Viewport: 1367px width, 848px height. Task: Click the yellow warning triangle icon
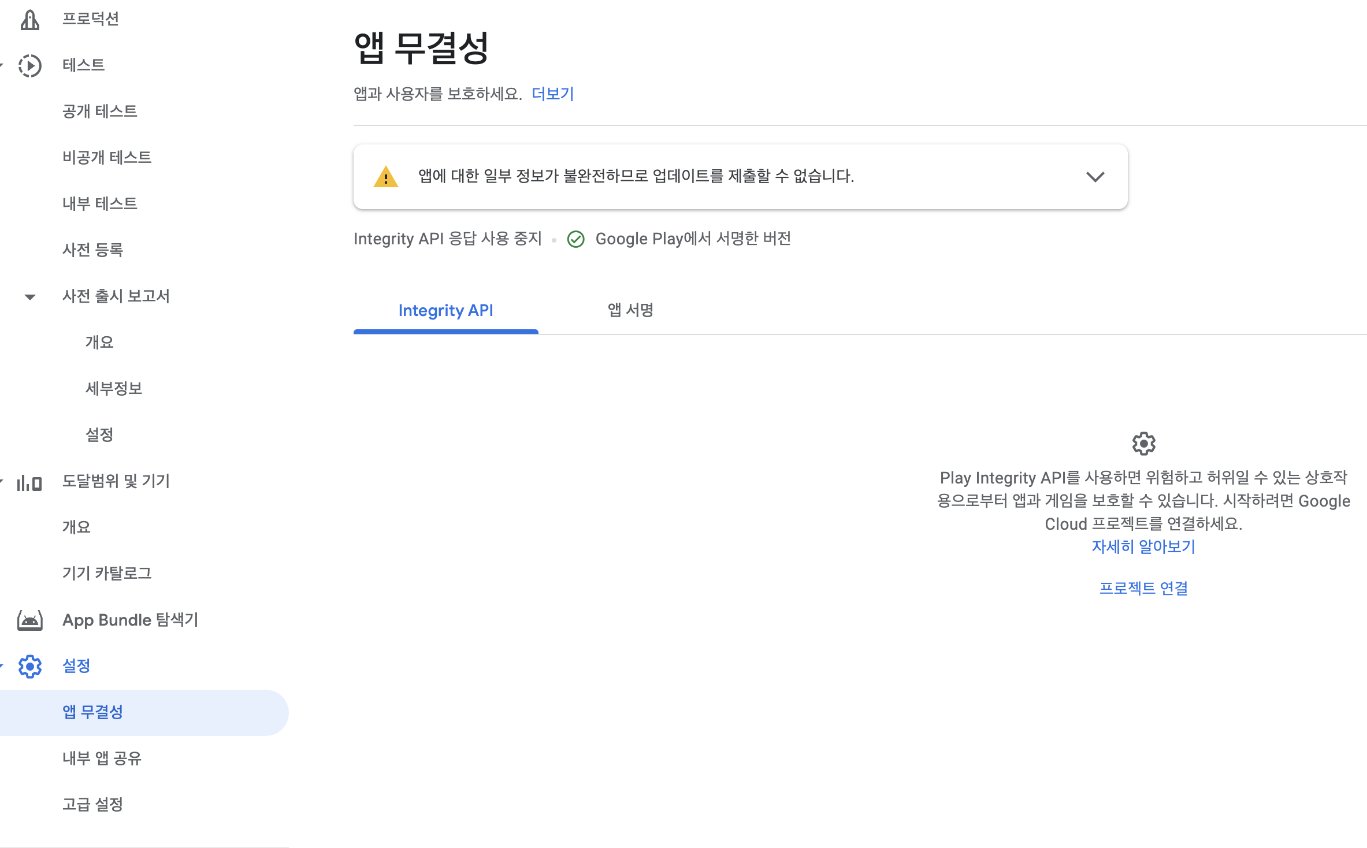click(x=386, y=177)
